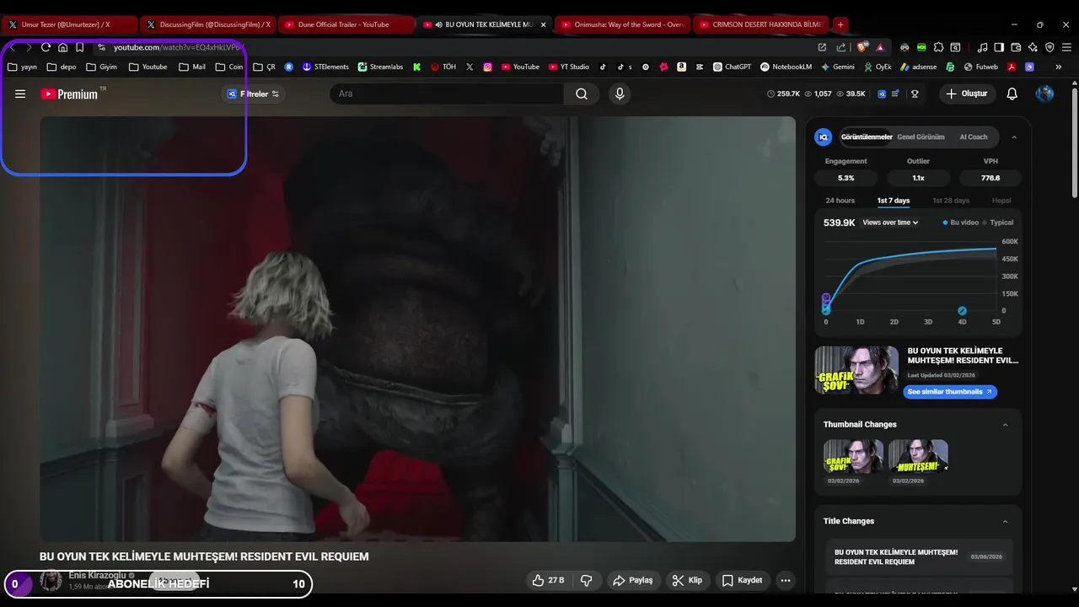
Task: Switch to the CRIMSON DESERT browser tab
Action: [761, 24]
